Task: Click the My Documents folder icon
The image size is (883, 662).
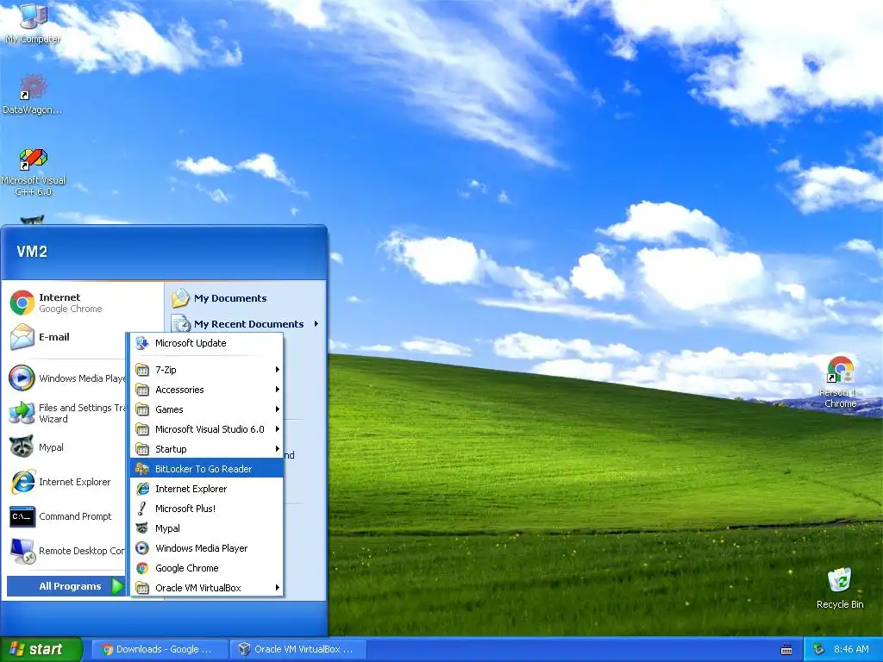Action: (180, 297)
